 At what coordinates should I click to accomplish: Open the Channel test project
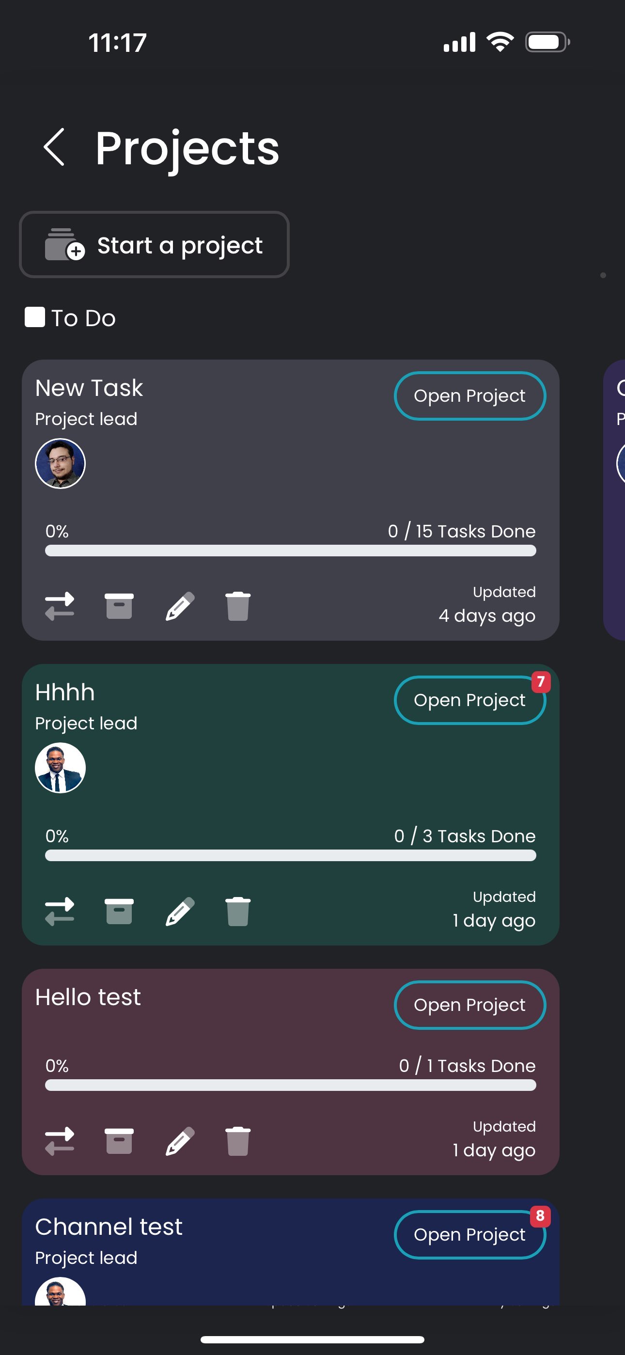(x=470, y=1234)
